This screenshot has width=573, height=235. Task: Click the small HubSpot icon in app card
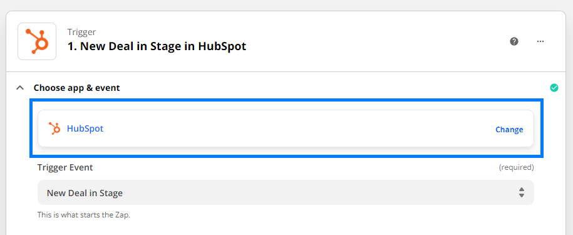54,128
